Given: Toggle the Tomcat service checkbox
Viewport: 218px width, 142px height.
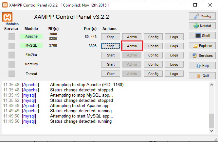Looking at the screenshot, I should click(12, 73).
